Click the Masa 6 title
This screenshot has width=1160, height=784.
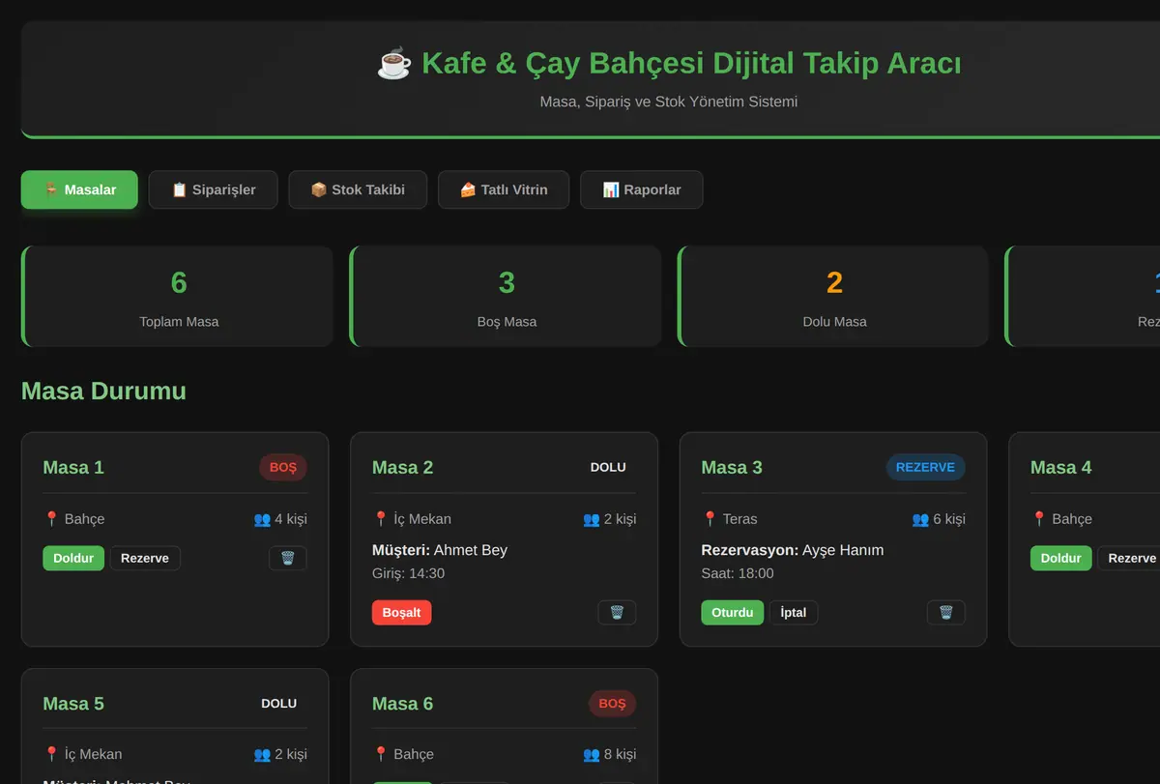click(402, 703)
